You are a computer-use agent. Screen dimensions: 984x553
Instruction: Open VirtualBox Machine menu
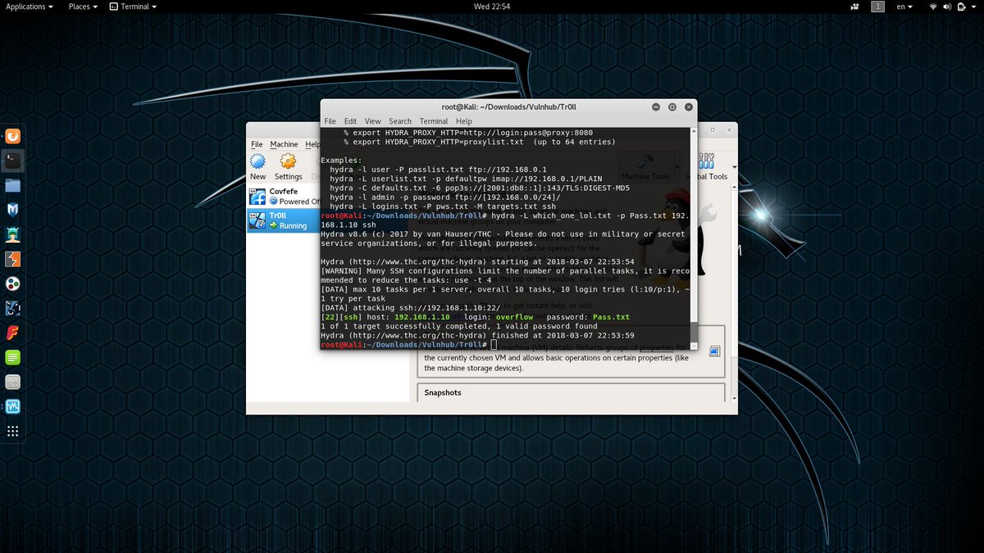click(284, 144)
